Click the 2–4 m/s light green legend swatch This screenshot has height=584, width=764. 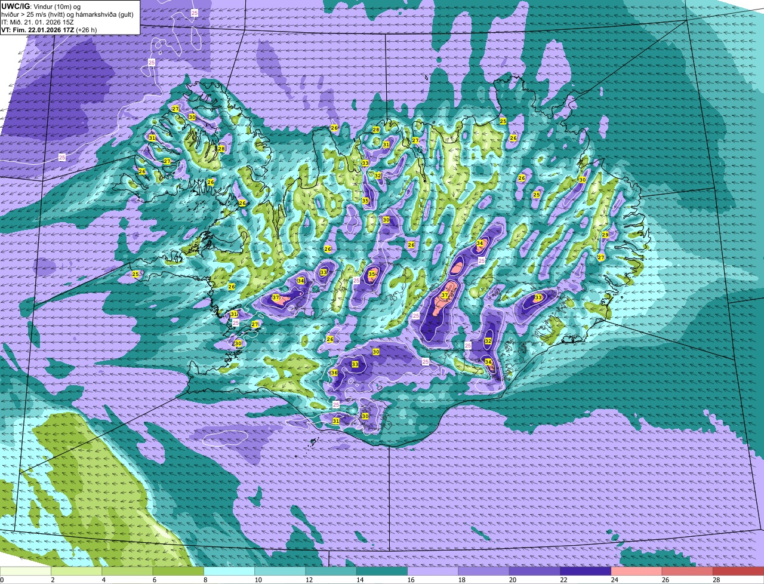pyautogui.click(x=76, y=571)
